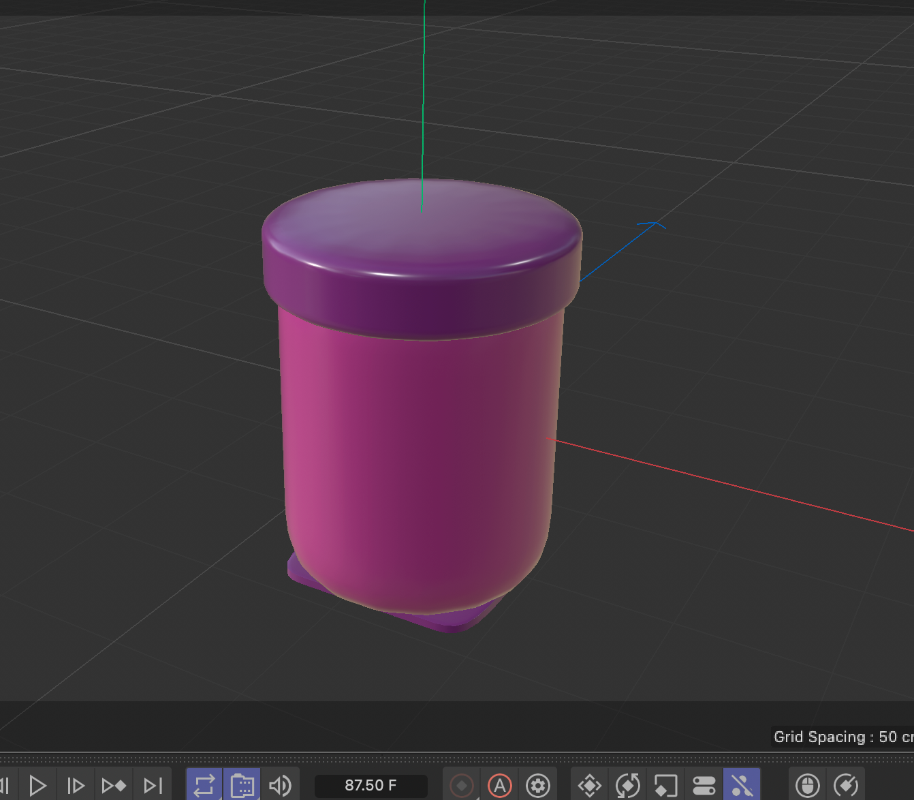Toggle the Parameter keying icon
The image size is (914, 800).
point(704,786)
